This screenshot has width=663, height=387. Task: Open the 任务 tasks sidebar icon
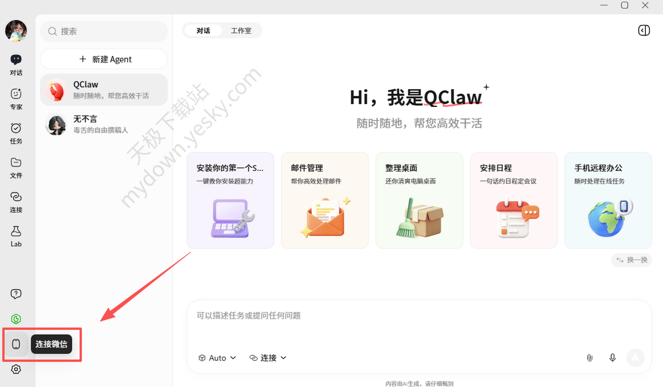click(16, 128)
